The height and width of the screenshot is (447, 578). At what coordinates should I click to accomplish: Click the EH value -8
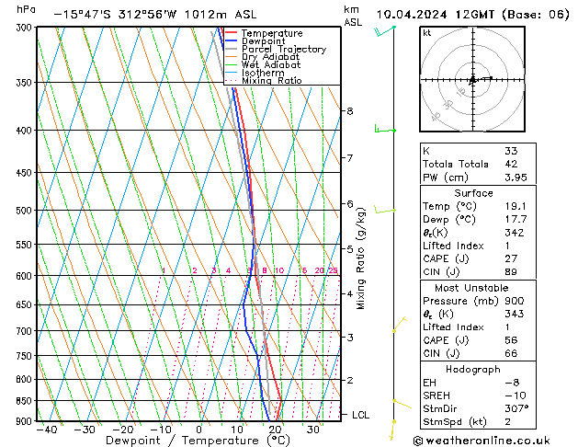(512, 383)
